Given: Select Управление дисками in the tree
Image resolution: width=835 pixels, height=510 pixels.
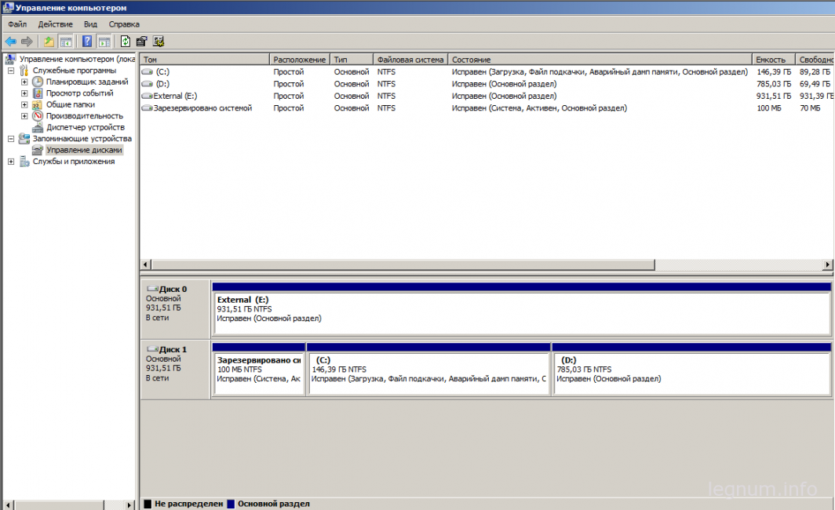Looking at the screenshot, I should [84, 150].
